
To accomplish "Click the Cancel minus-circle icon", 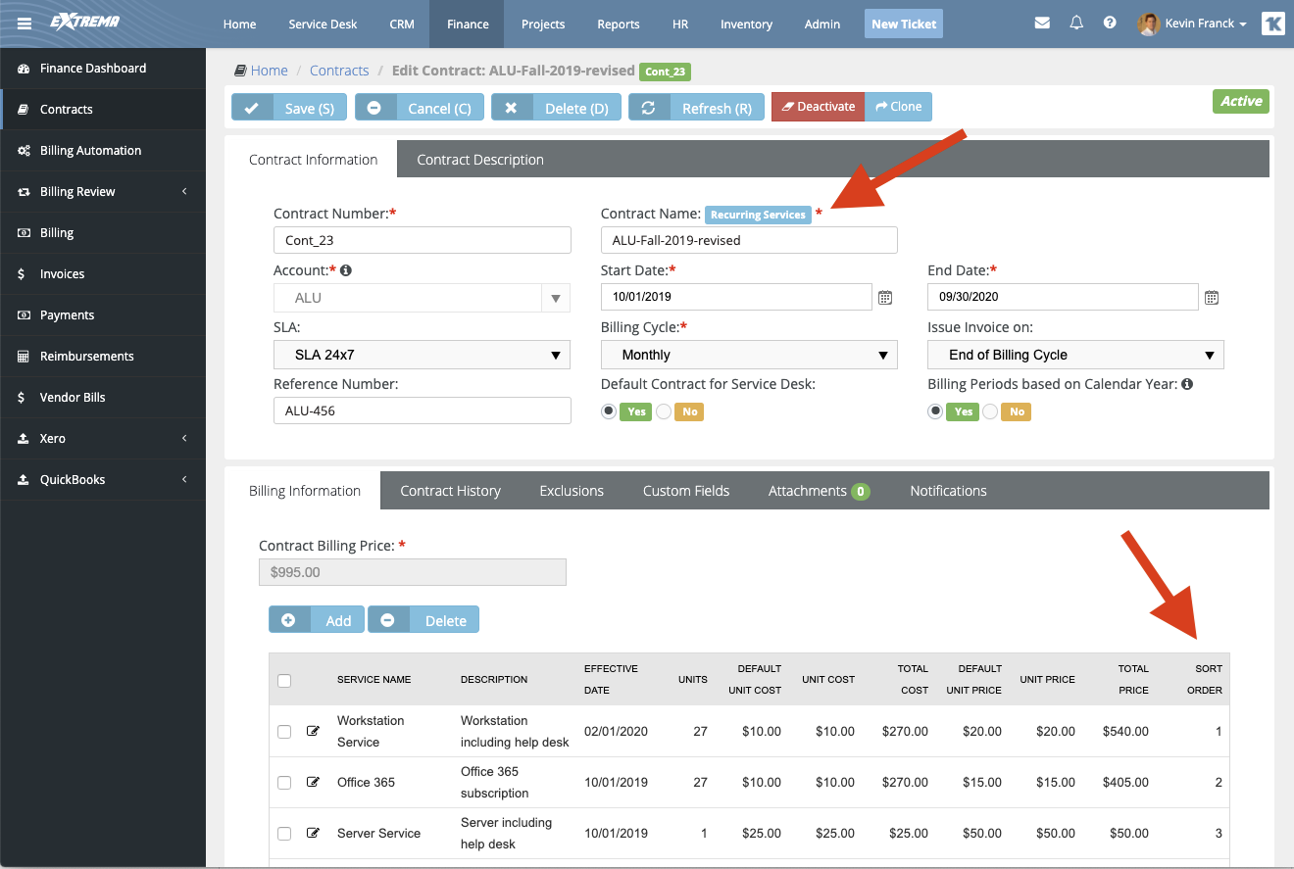I will click(x=373, y=108).
